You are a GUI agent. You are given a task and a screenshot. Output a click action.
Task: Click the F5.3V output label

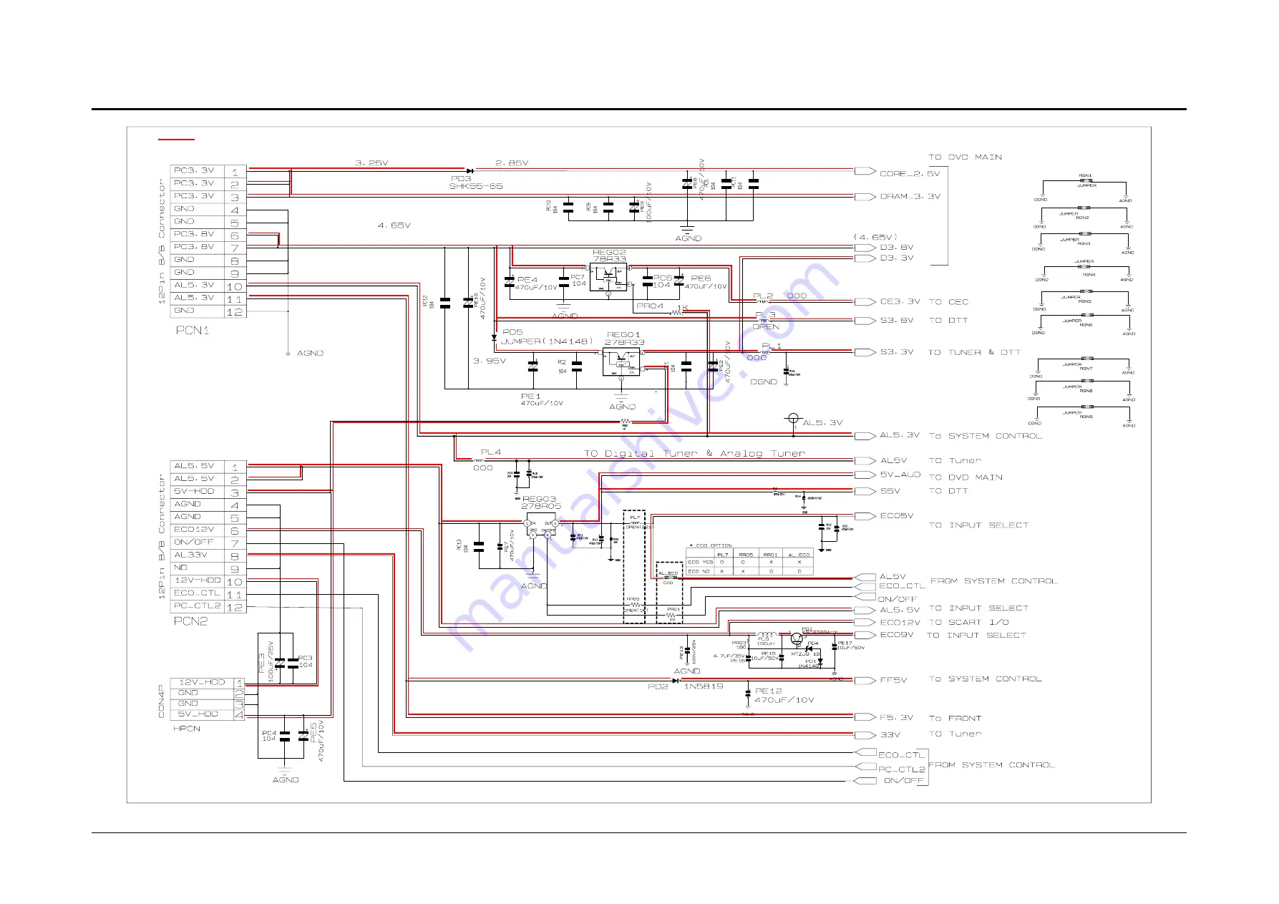click(x=896, y=717)
